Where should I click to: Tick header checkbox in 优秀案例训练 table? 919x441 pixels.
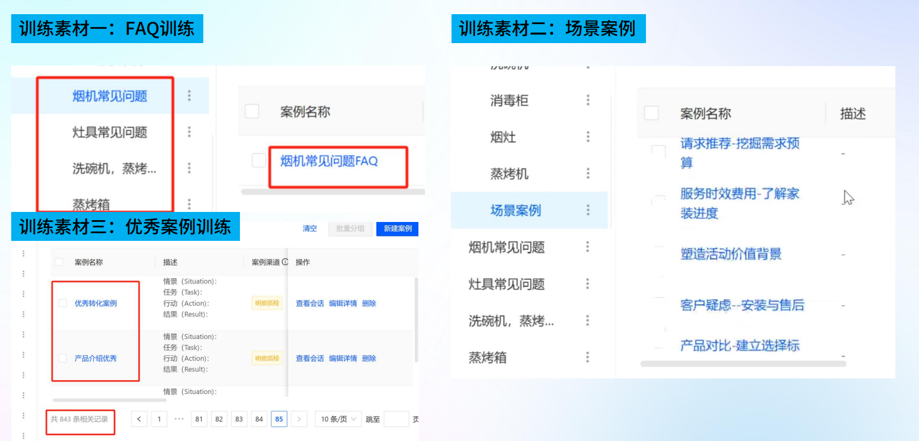coord(59,262)
